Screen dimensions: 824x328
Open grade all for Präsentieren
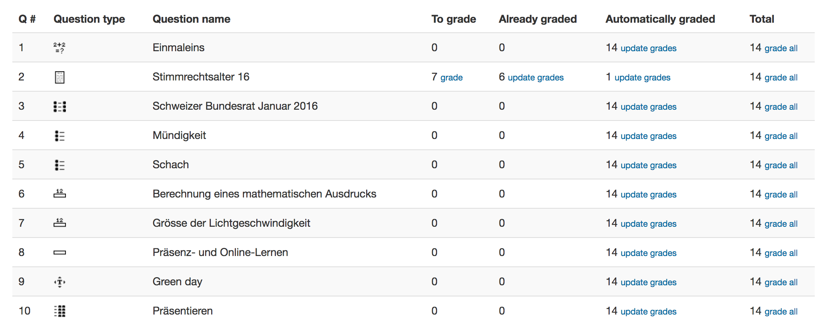(781, 311)
